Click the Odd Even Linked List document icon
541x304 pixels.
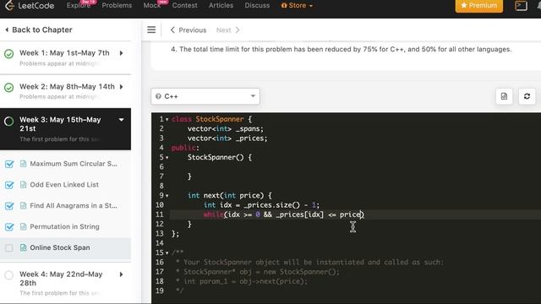(23, 185)
